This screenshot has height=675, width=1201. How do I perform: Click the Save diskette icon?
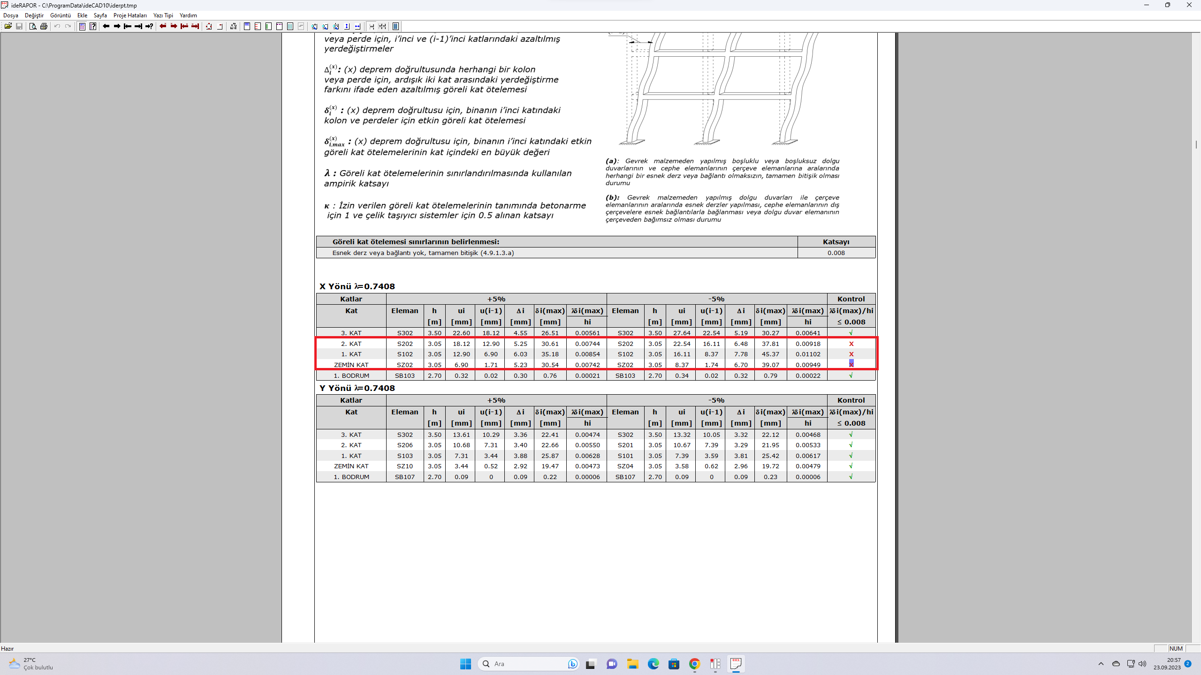pos(19,26)
